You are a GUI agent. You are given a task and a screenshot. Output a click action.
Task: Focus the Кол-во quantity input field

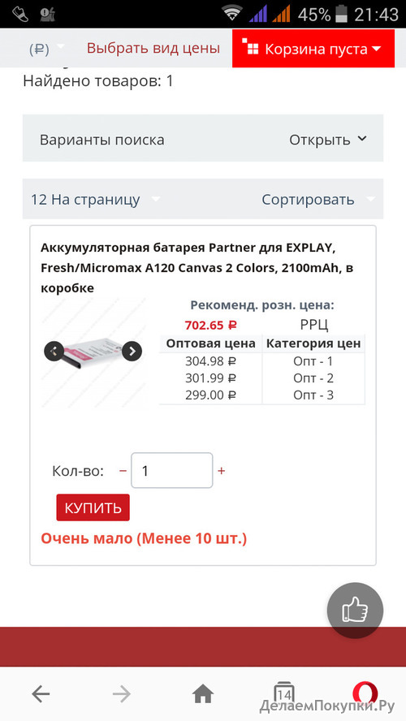coord(172,470)
